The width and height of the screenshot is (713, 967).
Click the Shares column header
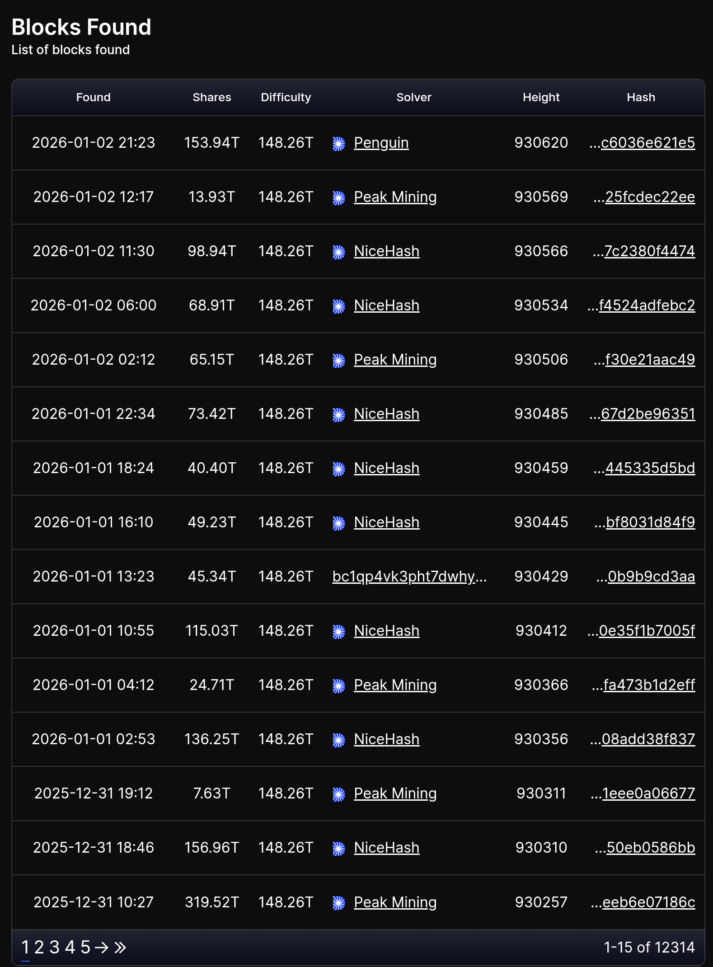click(211, 97)
